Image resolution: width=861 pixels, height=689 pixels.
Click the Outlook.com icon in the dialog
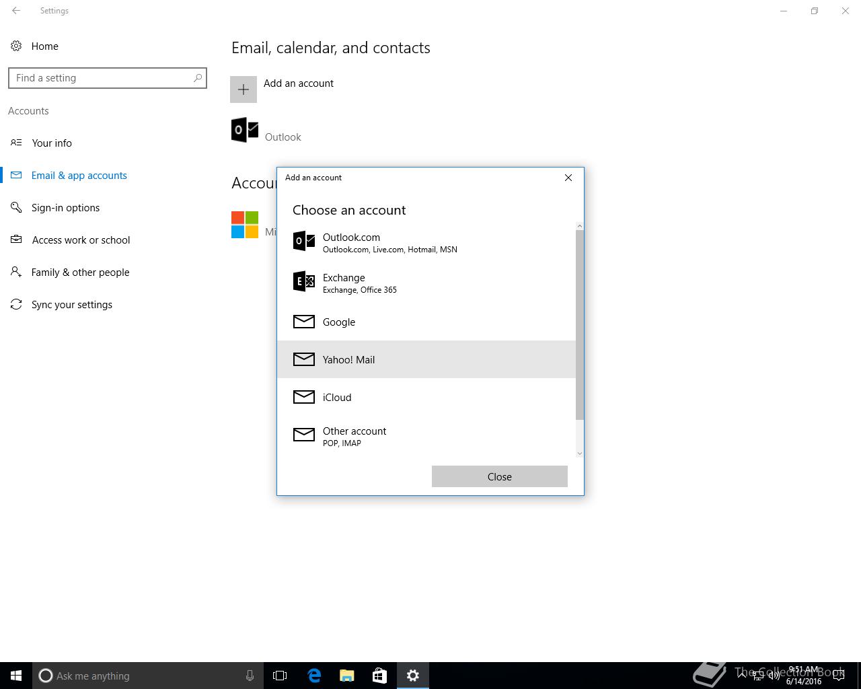pos(304,241)
